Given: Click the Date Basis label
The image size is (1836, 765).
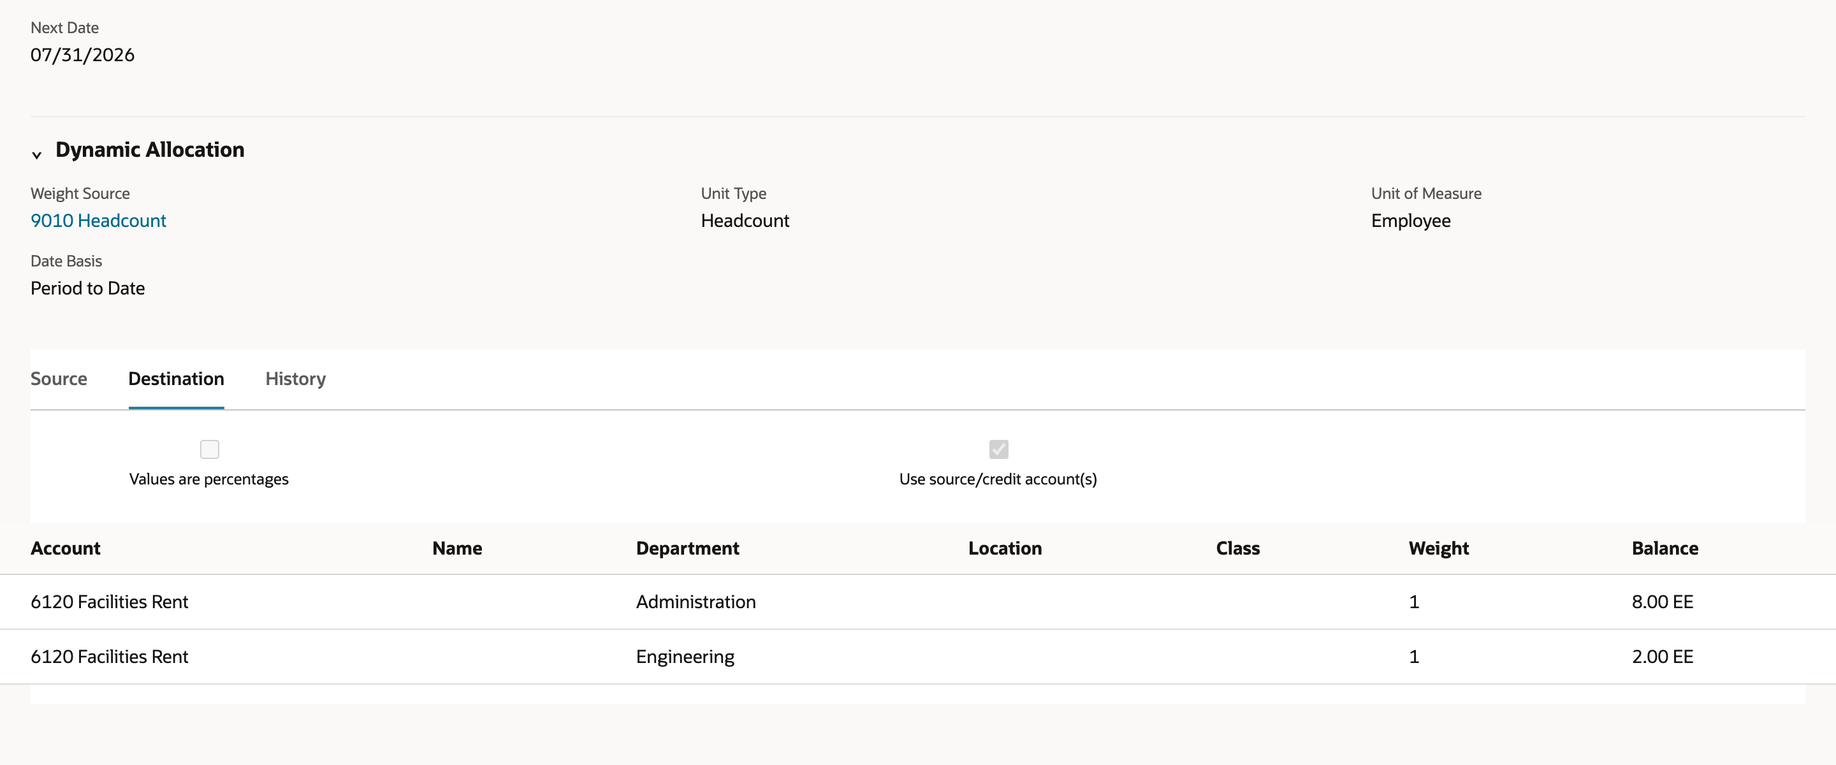Looking at the screenshot, I should pos(66,261).
